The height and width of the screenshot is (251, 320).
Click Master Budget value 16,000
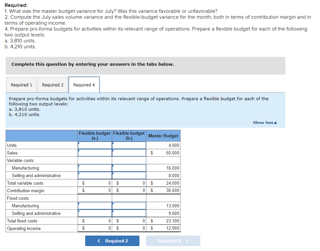tap(173, 168)
